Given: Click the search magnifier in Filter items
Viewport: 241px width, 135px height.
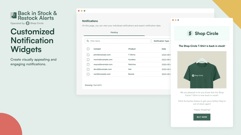Looking at the screenshot, I should [x=88, y=41].
